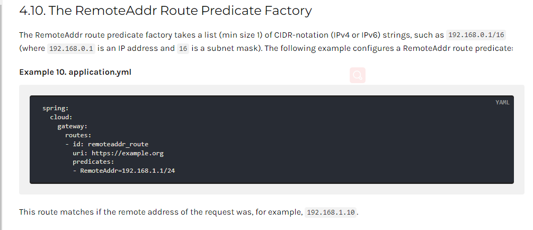This screenshot has width=533, height=230.
Task: Click the routes: line in the code
Action: (x=78, y=135)
